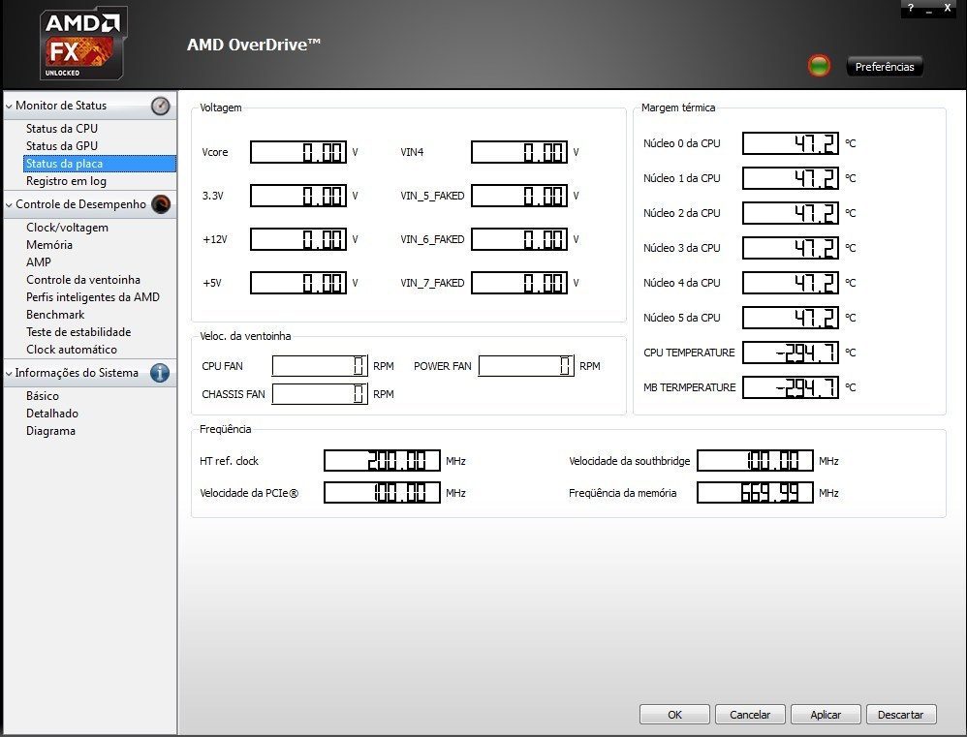The height and width of the screenshot is (737, 967).
Task: Click the VIN_5_FAKED voltage readout
Action: [x=519, y=196]
